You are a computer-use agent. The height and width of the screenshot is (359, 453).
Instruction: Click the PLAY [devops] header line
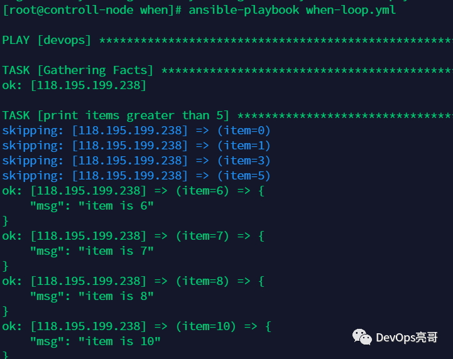click(x=47, y=40)
